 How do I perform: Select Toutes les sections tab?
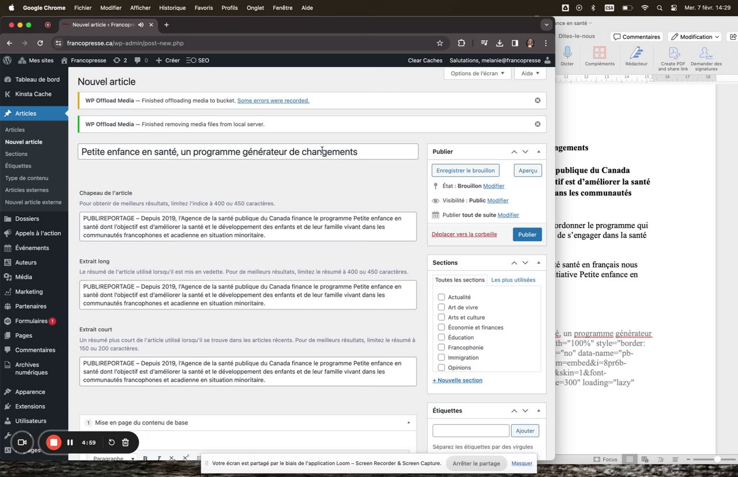[460, 280]
